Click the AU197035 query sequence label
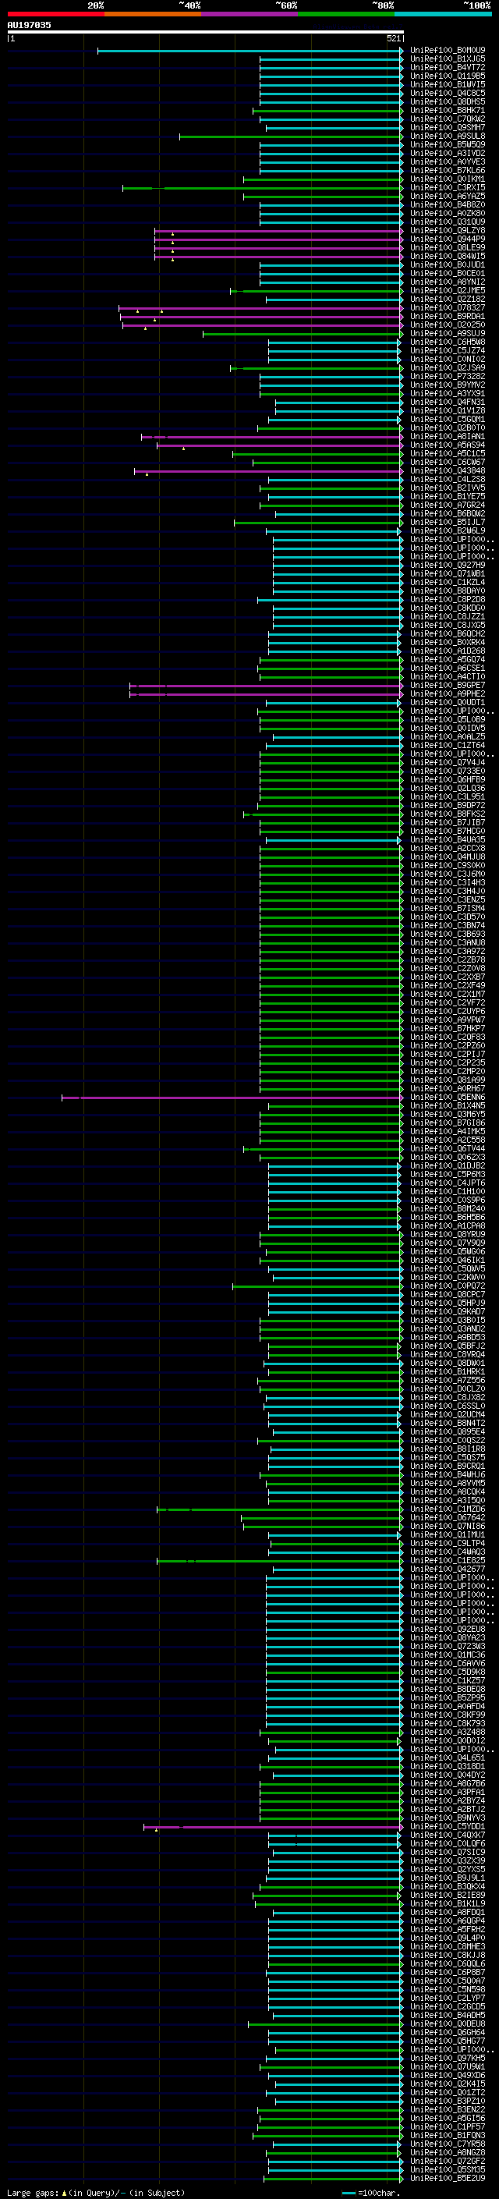 click(29, 25)
